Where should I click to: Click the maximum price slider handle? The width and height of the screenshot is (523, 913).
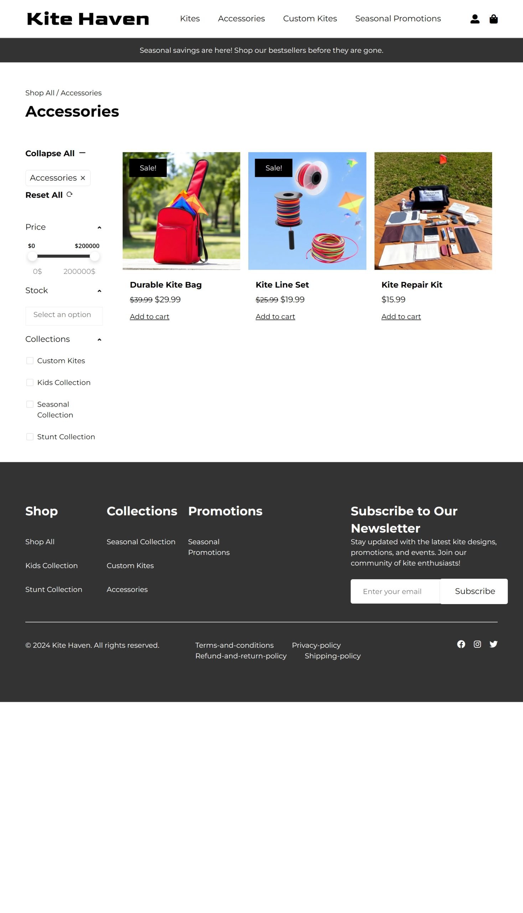(94, 256)
